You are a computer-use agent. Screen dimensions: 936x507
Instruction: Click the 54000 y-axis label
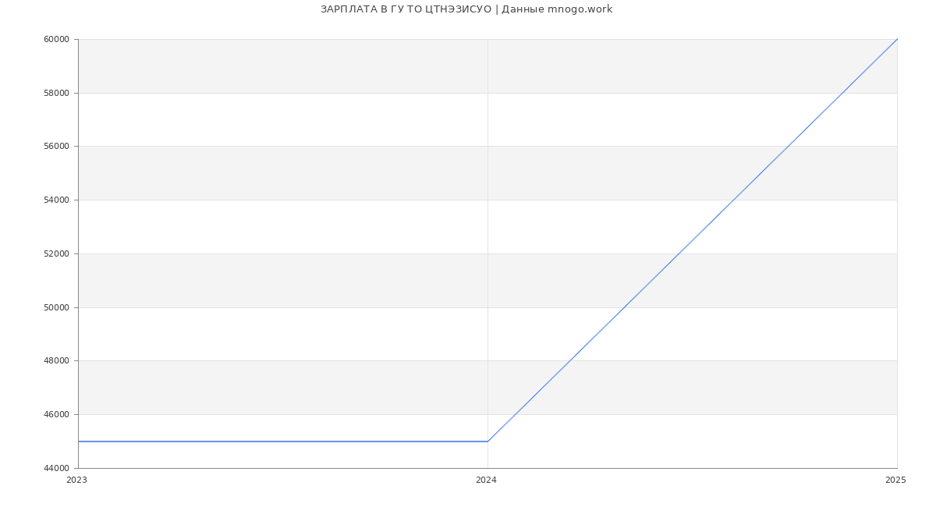(57, 200)
